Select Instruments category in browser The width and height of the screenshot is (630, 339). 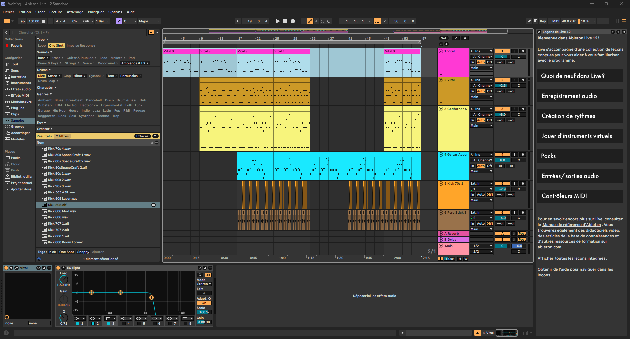[19, 83]
